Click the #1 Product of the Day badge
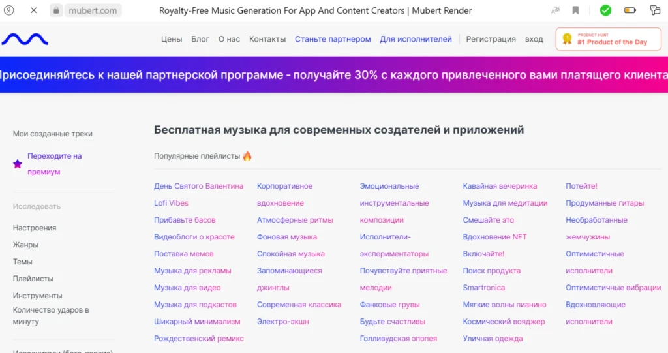 click(x=609, y=39)
